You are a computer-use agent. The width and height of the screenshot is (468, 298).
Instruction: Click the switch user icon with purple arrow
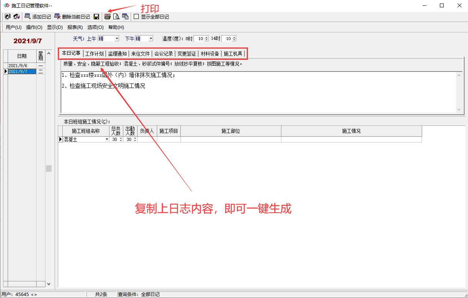[x=17, y=17]
